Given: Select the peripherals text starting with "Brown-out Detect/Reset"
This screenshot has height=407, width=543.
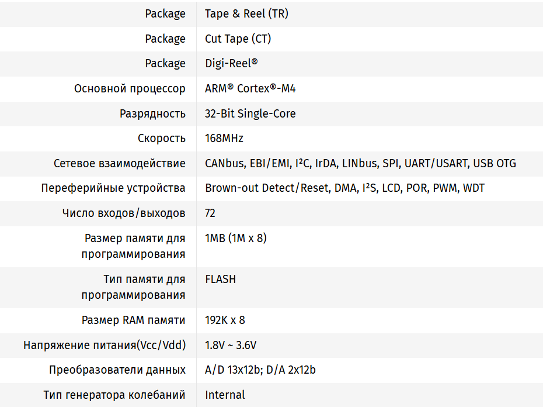Looking at the screenshot, I should pyautogui.click(x=344, y=188).
